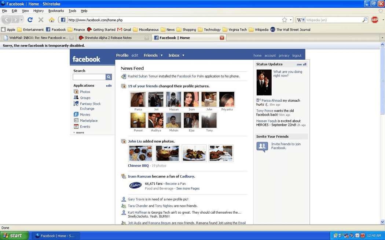Open Groups from the Applications list
Viewport: 385px width, 240px height.
point(85,98)
